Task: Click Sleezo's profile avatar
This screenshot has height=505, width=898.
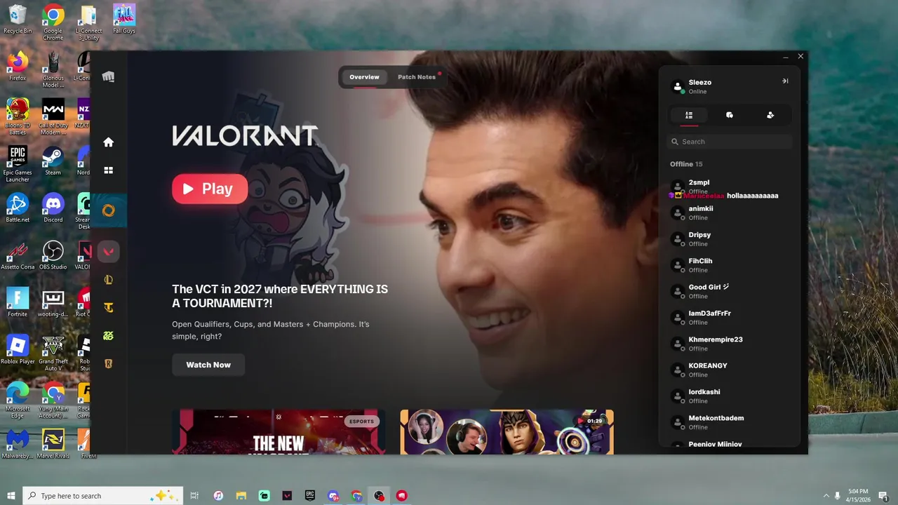Action: (x=678, y=87)
